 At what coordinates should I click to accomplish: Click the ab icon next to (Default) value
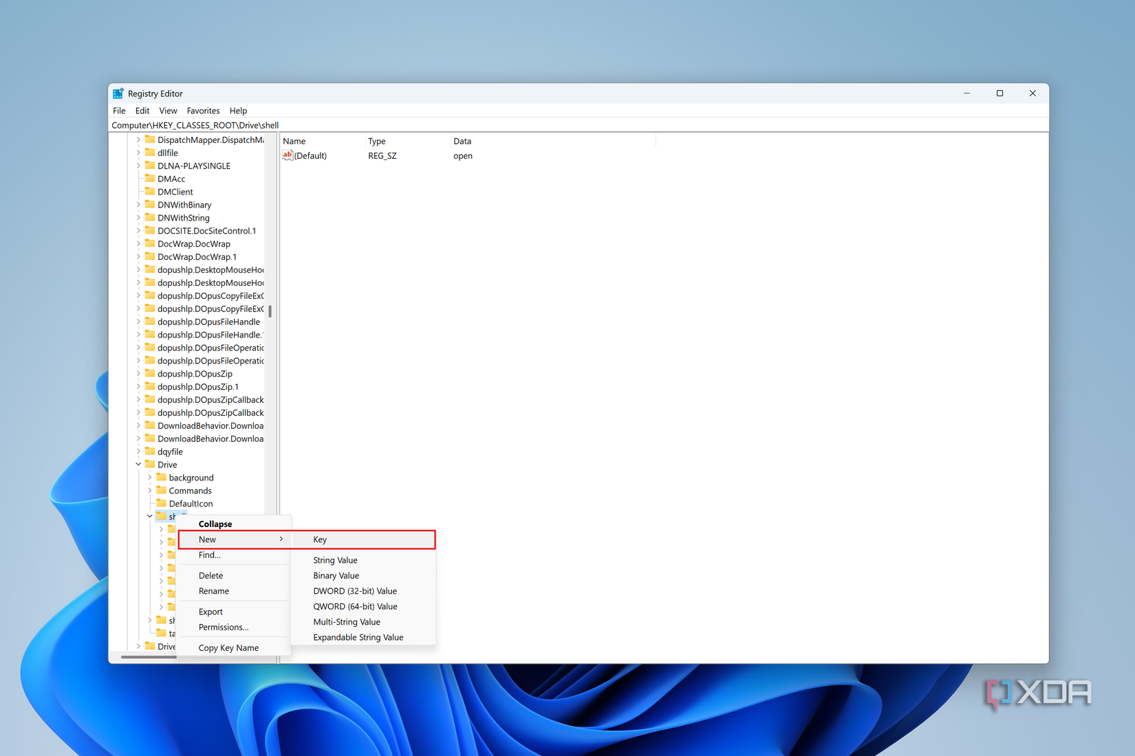(x=288, y=155)
